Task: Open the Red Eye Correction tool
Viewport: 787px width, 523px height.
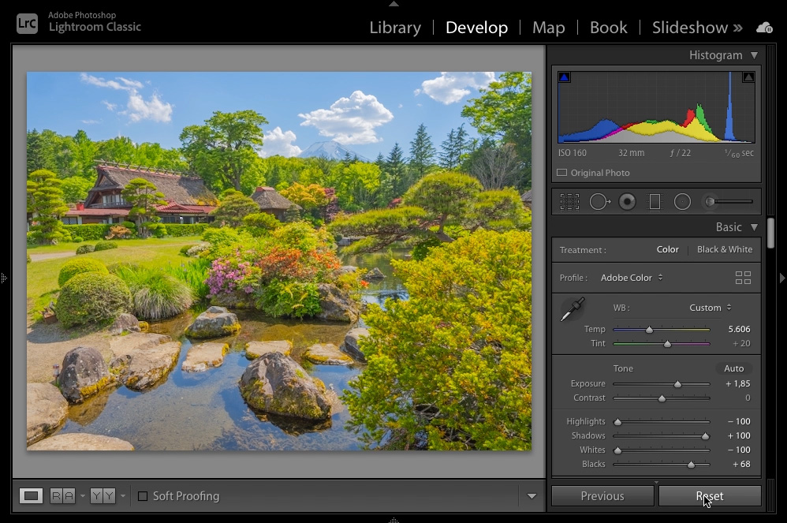Action: [x=627, y=201]
